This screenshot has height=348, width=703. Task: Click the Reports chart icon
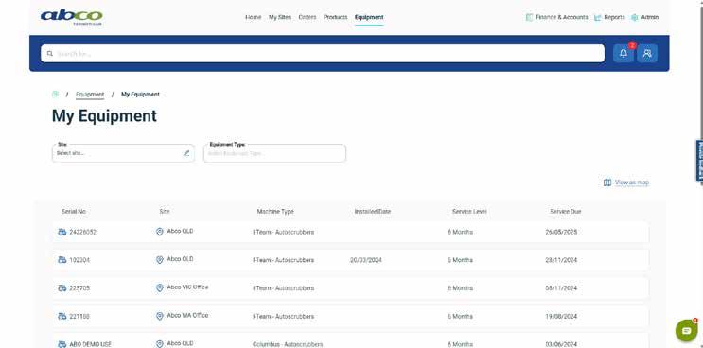(597, 17)
